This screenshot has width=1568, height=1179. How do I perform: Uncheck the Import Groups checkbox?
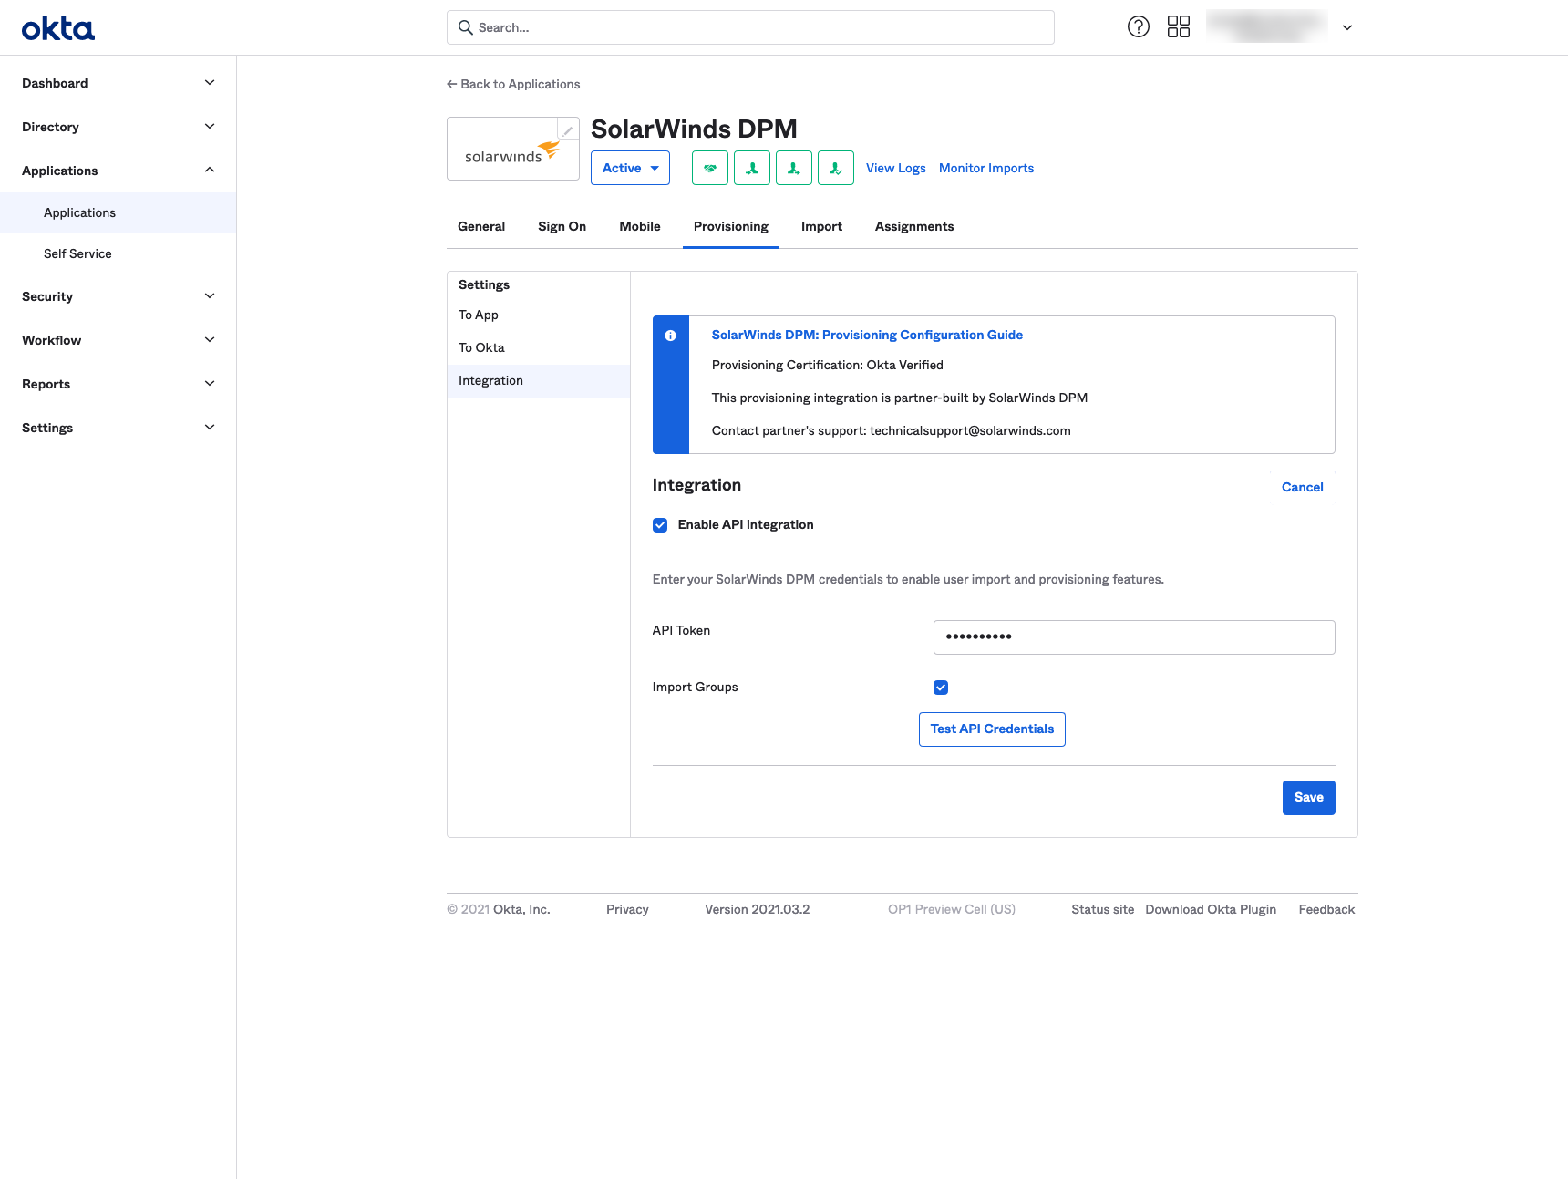941,688
